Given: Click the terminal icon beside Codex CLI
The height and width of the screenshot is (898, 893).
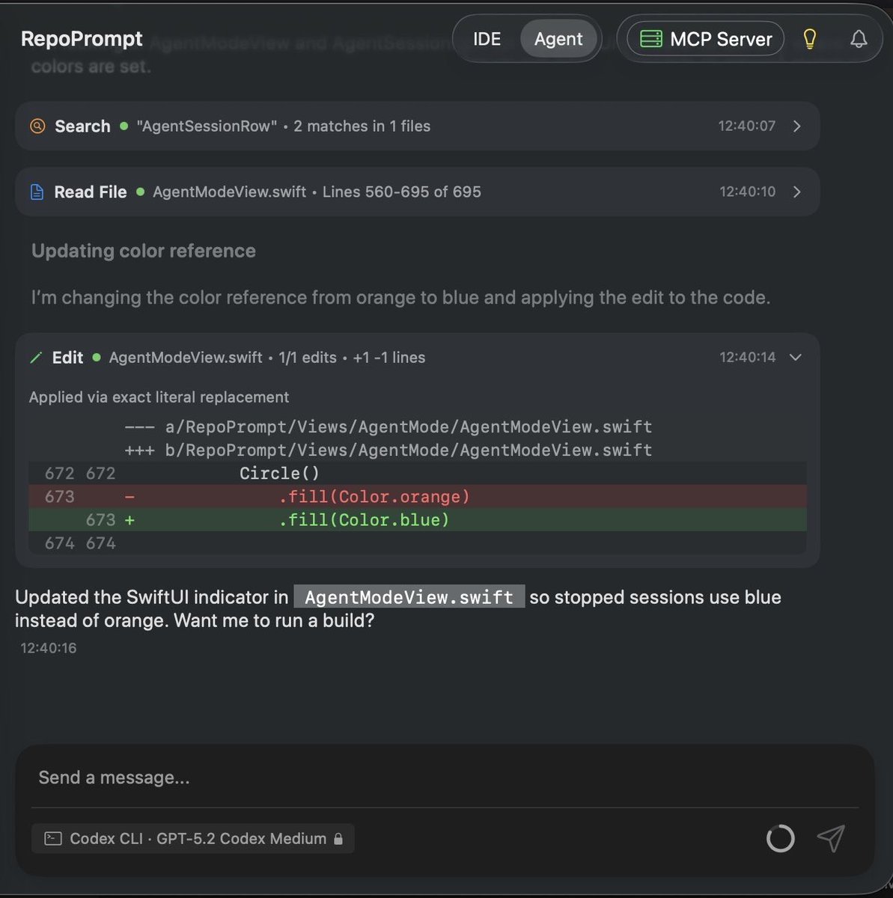Looking at the screenshot, I should tap(52, 838).
